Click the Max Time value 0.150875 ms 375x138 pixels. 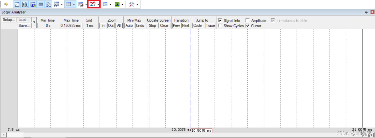(x=71, y=25)
